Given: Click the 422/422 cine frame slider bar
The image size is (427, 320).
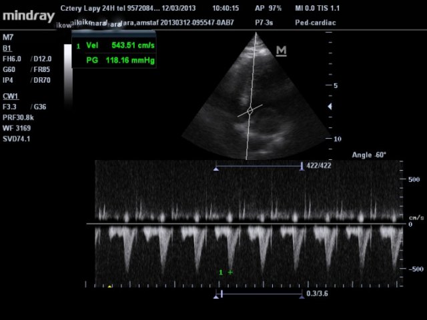Looking at the screenshot, I should (259, 166).
